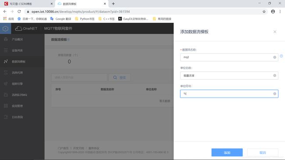Click the 单位名称 input field
The image size is (285, 160).
pyautogui.click(x=229, y=76)
